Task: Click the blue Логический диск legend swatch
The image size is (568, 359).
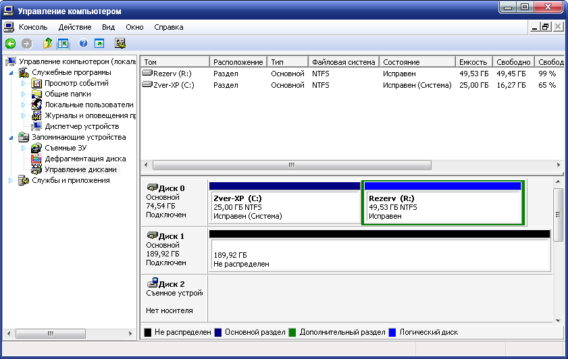Action: coord(392,333)
